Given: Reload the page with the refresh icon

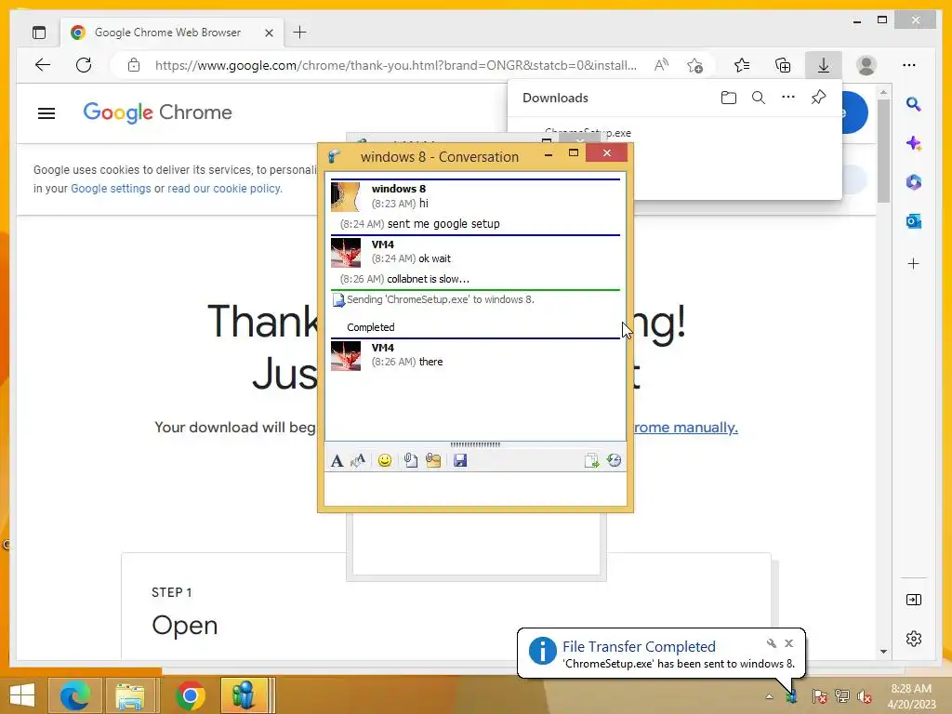Looking at the screenshot, I should 84,65.
